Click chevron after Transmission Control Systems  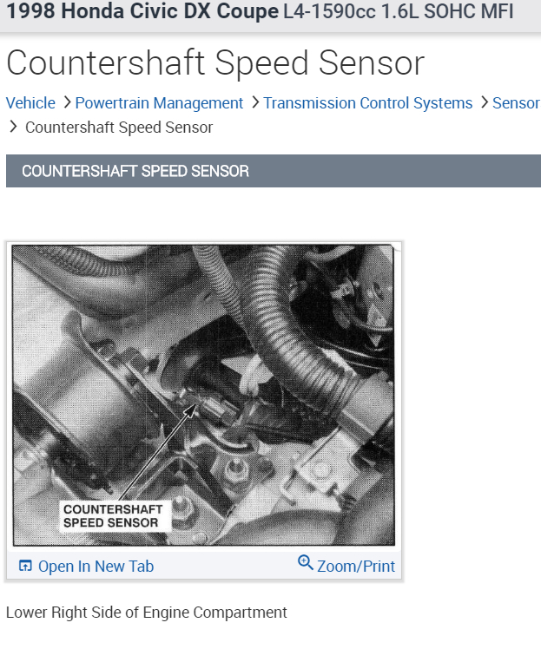coord(485,102)
